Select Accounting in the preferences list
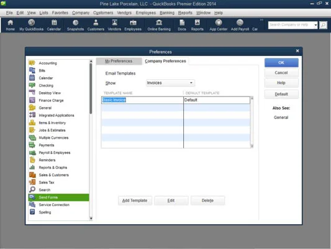Viewport: 331px width, 249px height. 58,63
